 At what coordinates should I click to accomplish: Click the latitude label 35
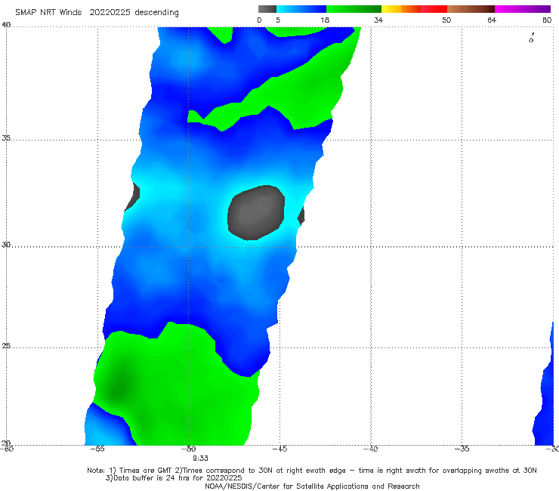[x=6, y=137]
